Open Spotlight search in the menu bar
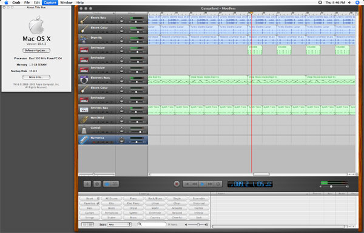 point(357,2)
